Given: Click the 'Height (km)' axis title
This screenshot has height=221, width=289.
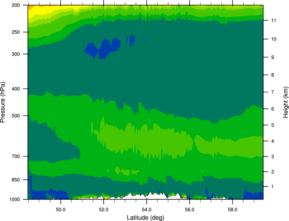Looking at the screenshot, I should point(286,102).
